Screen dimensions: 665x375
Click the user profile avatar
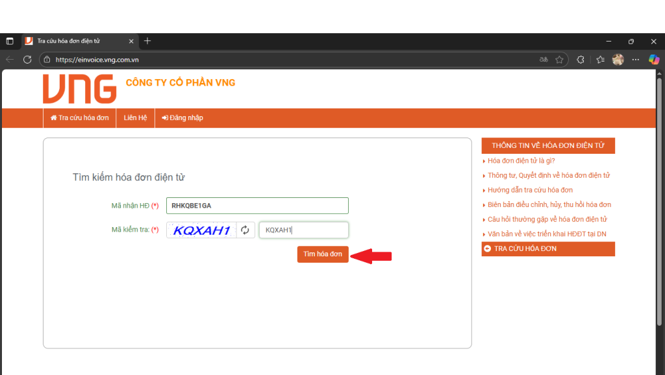click(x=618, y=60)
